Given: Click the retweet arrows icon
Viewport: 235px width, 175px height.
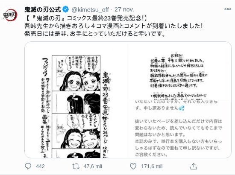Looking at the screenshot, I should 76,166.
